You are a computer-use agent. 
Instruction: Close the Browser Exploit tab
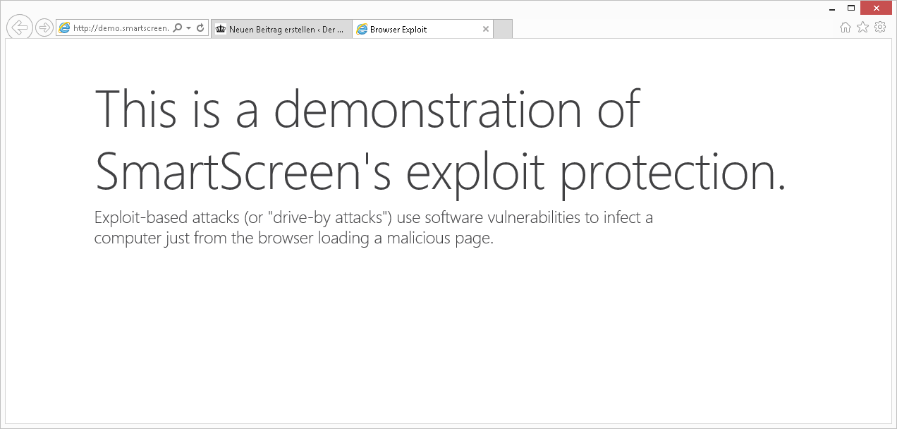click(485, 30)
